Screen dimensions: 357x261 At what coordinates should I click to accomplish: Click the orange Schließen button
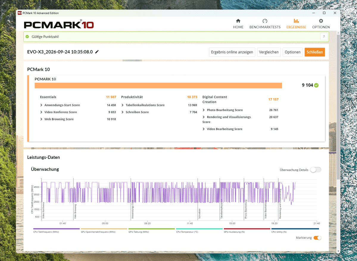(x=315, y=52)
